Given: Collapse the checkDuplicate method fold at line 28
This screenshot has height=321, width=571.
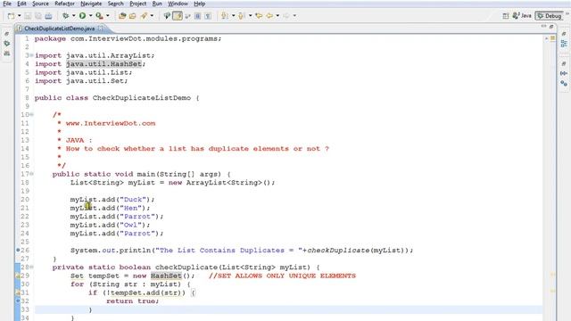Looking at the screenshot, I should click(x=32, y=267).
